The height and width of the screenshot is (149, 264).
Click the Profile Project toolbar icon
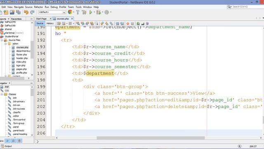[107, 12]
